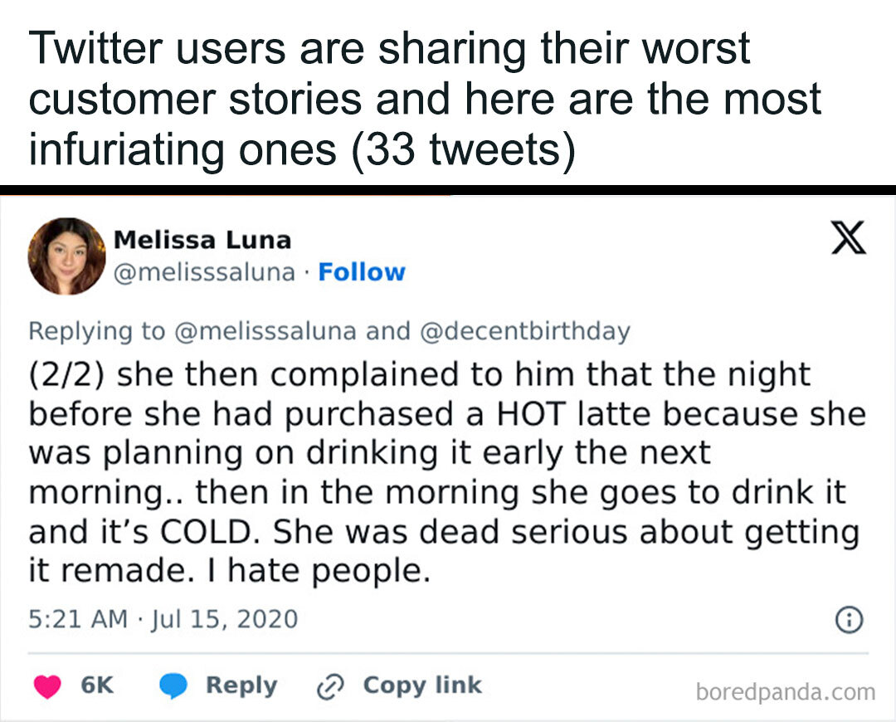Open the @melisssaluna handle under the name

[204, 272]
